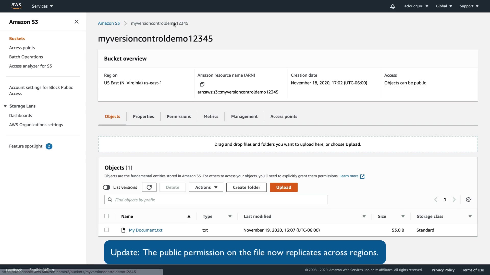Click the Create folder button
Viewport: 490px width, 275px height.
click(x=246, y=187)
